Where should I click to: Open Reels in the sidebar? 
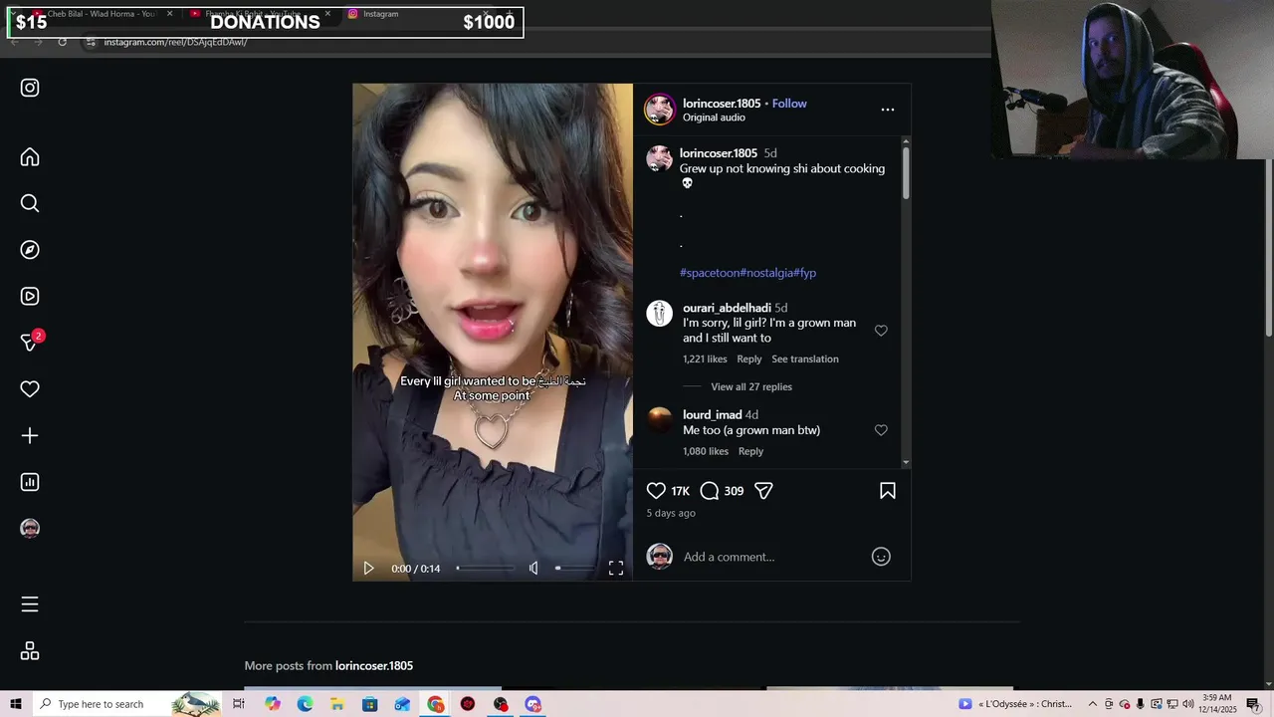pos(30,296)
